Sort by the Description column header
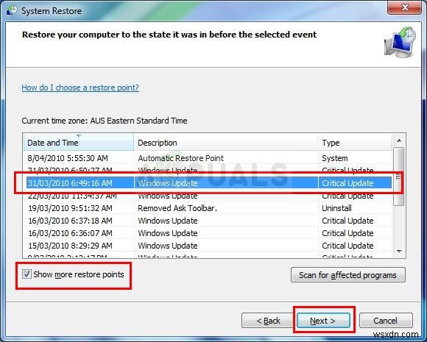The width and height of the screenshot is (427, 342). [226, 143]
